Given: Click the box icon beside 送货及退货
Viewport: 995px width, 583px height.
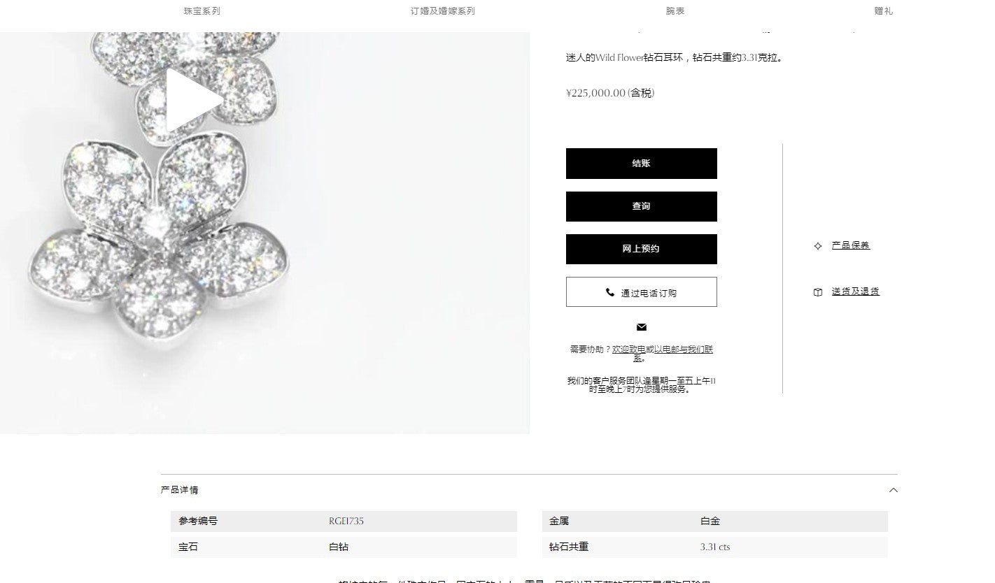Looking at the screenshot, I should click(x=818, y=292).
